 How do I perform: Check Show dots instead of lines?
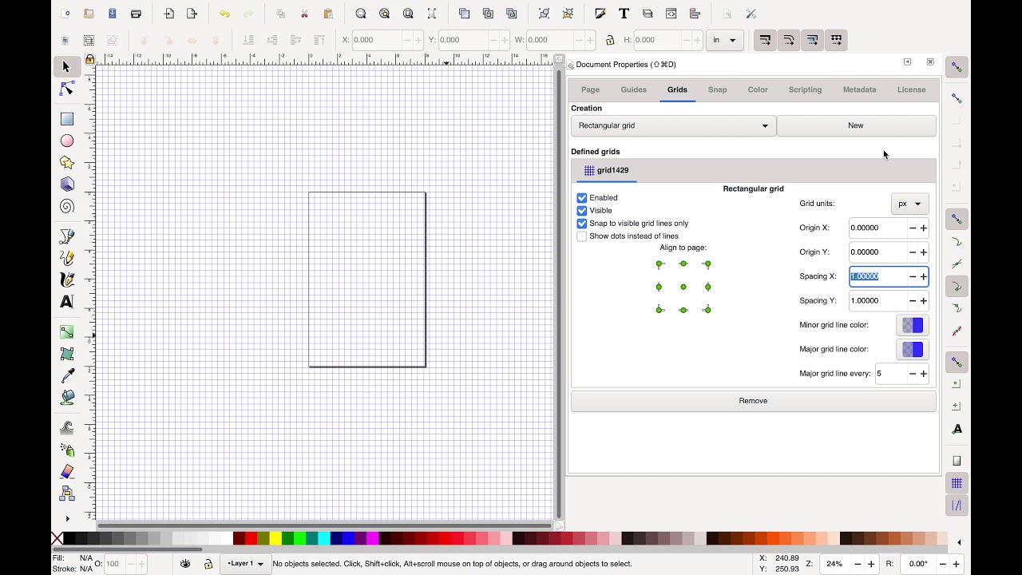click(582, 236)
